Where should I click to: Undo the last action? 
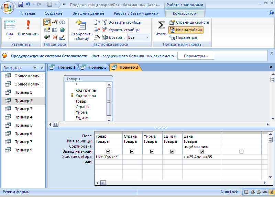click(28, 4)
